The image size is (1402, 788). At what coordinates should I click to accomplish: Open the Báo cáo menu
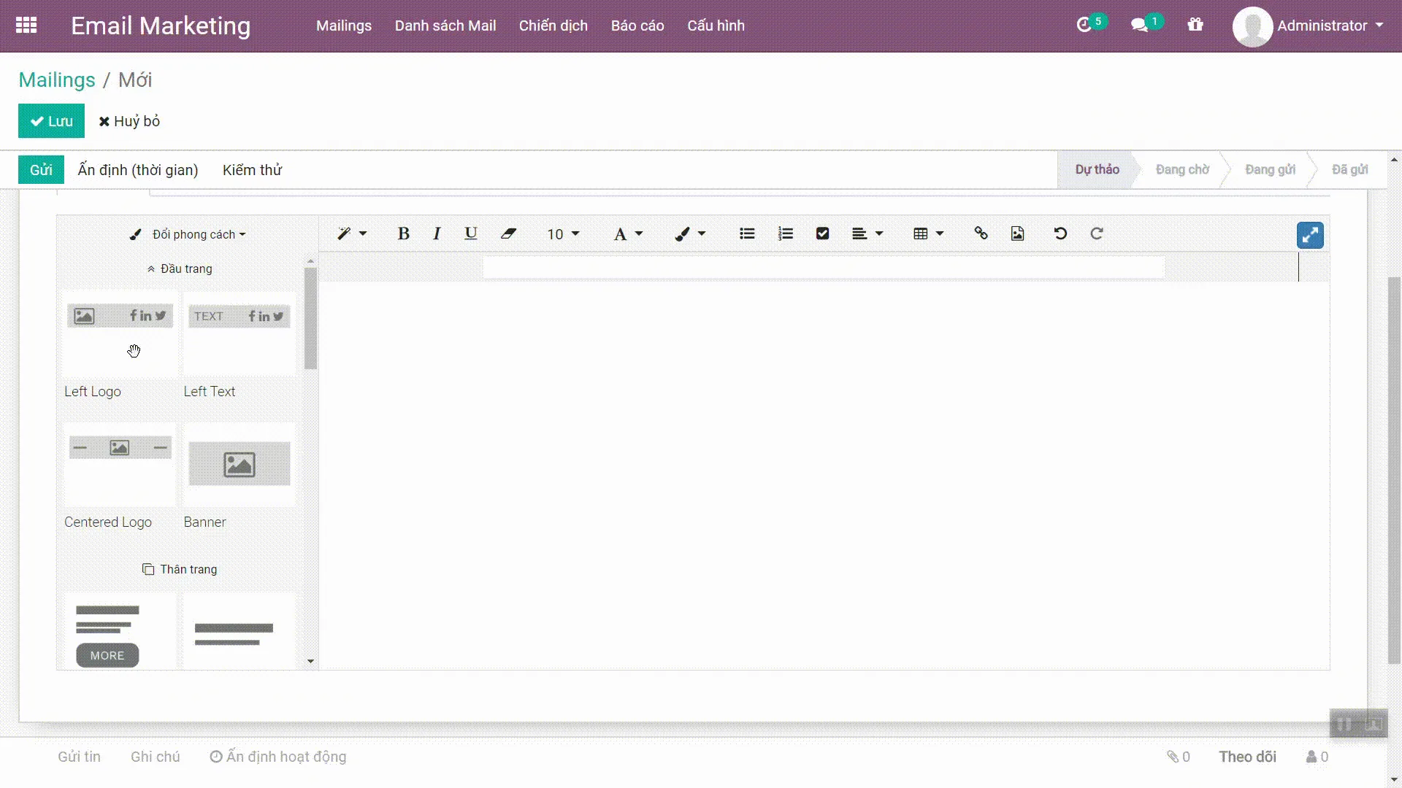[x=637, y=26]
